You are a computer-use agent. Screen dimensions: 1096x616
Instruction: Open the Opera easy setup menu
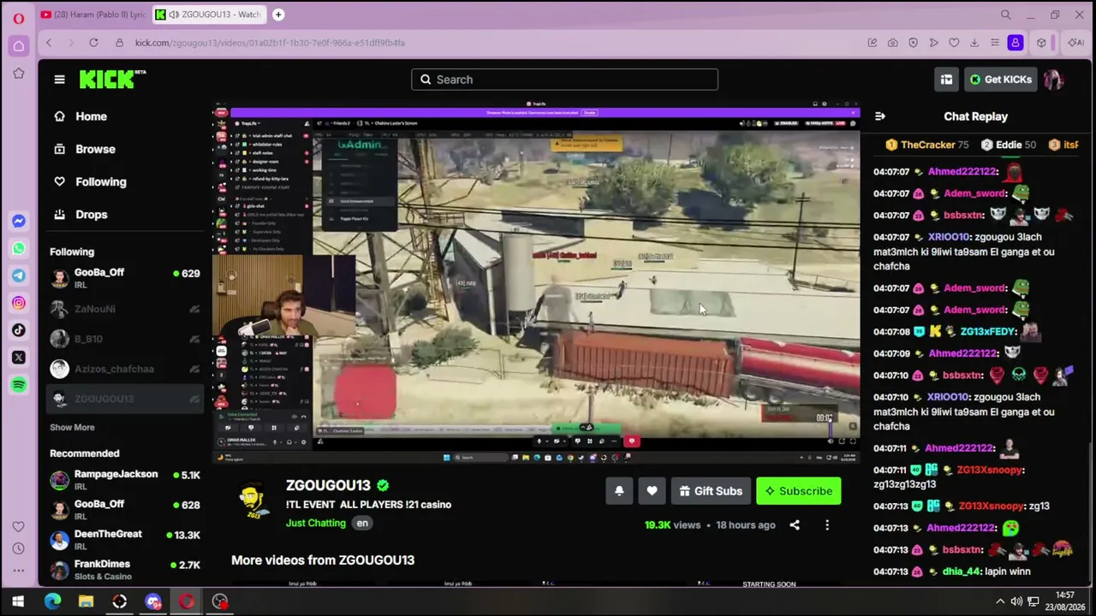995,43
